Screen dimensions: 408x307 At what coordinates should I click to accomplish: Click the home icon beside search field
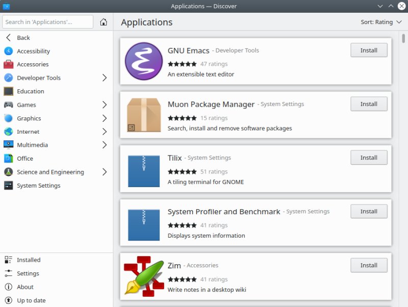point(104,22)
